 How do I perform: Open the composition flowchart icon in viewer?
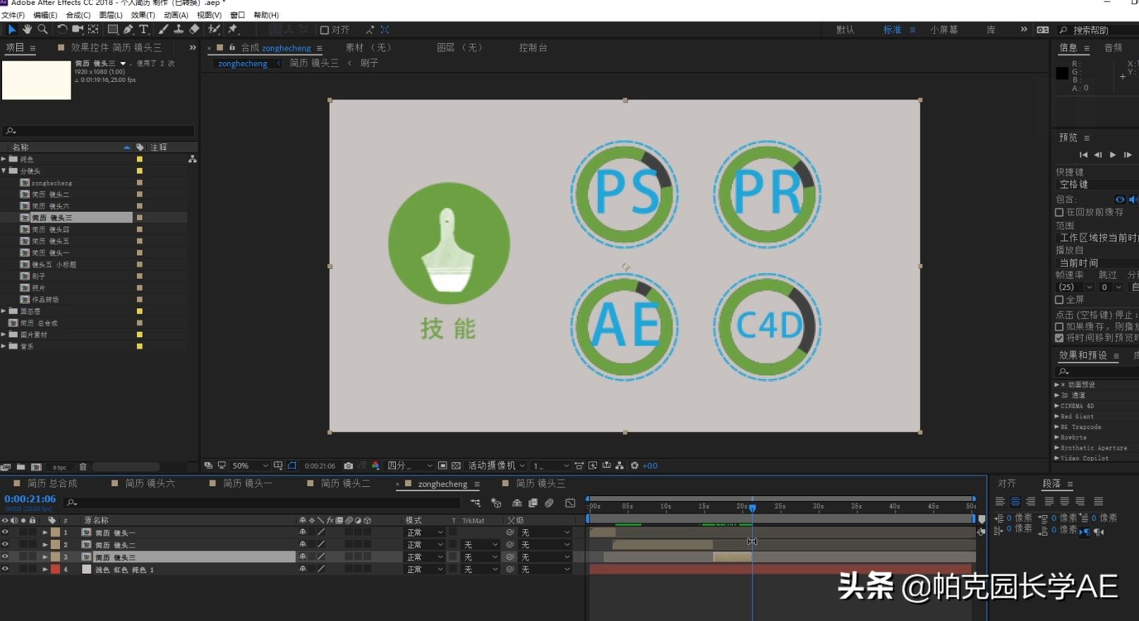620,466
